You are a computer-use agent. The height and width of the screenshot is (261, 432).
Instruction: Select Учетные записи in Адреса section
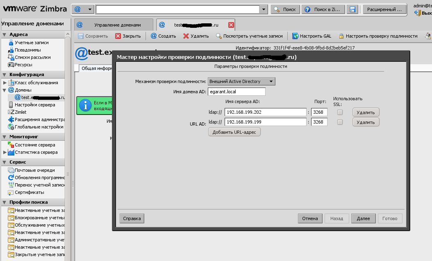[x=31, y=43]
